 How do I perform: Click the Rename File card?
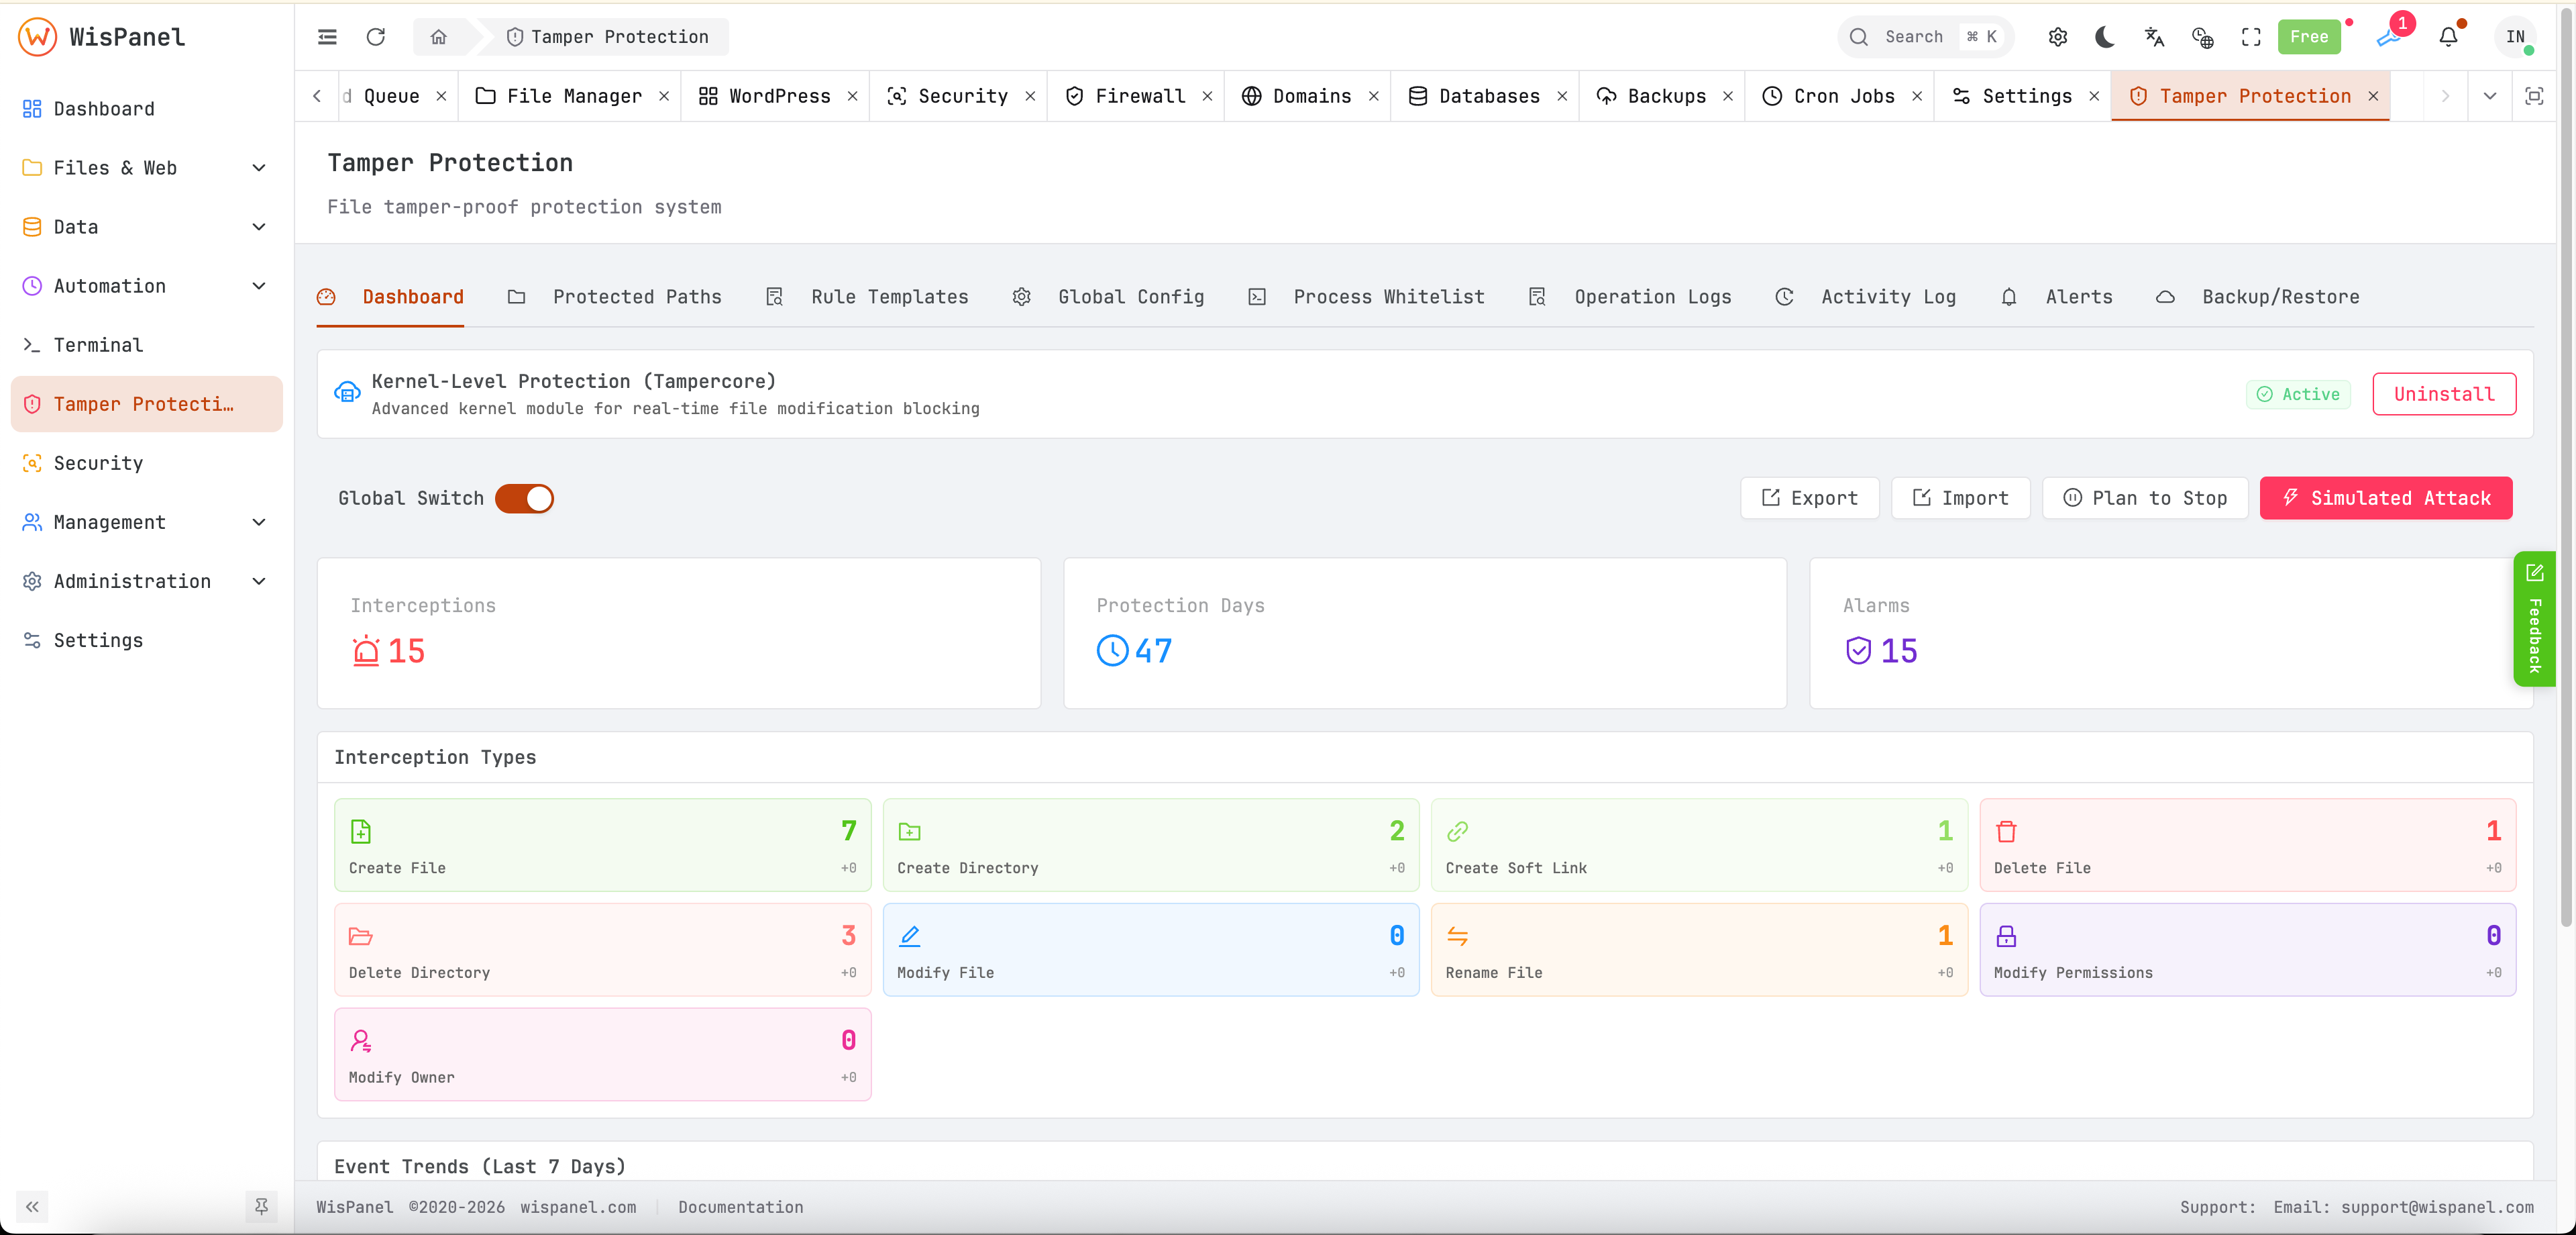pyautogui.click(x=1699, y=950)
